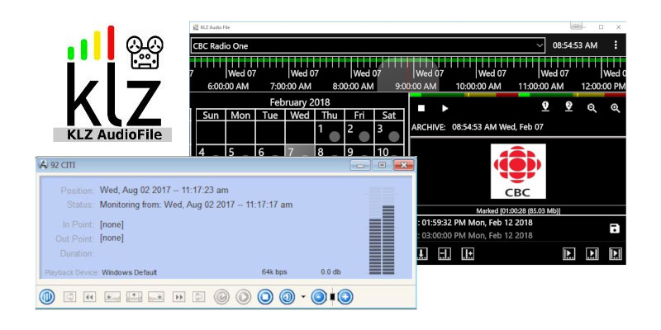
Task: Play the archive in KLZ Audio File
Action: coord(445,108)
